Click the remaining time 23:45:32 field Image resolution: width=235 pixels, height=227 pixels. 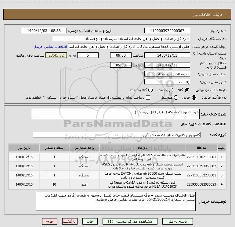point(56,55)
